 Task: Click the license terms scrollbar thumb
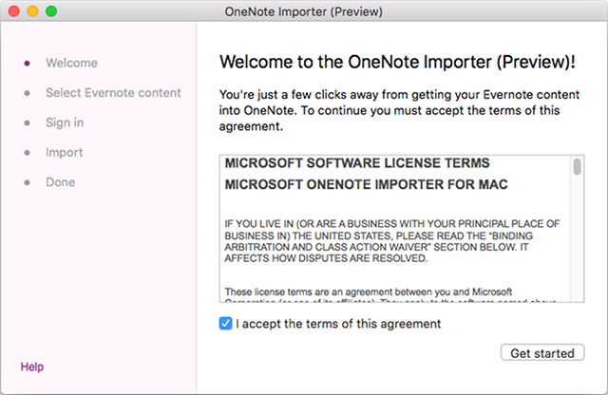(577, 167)
